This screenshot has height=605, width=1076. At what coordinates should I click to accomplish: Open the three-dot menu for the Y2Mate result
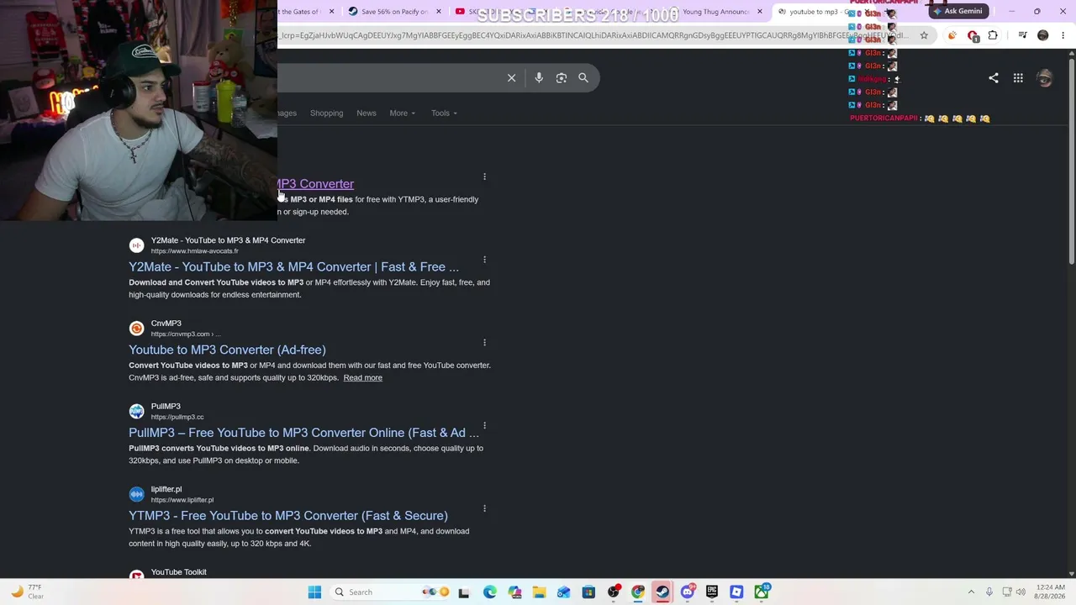pos(484,260)
